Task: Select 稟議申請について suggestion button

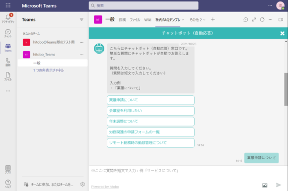Action: (150, 100)
